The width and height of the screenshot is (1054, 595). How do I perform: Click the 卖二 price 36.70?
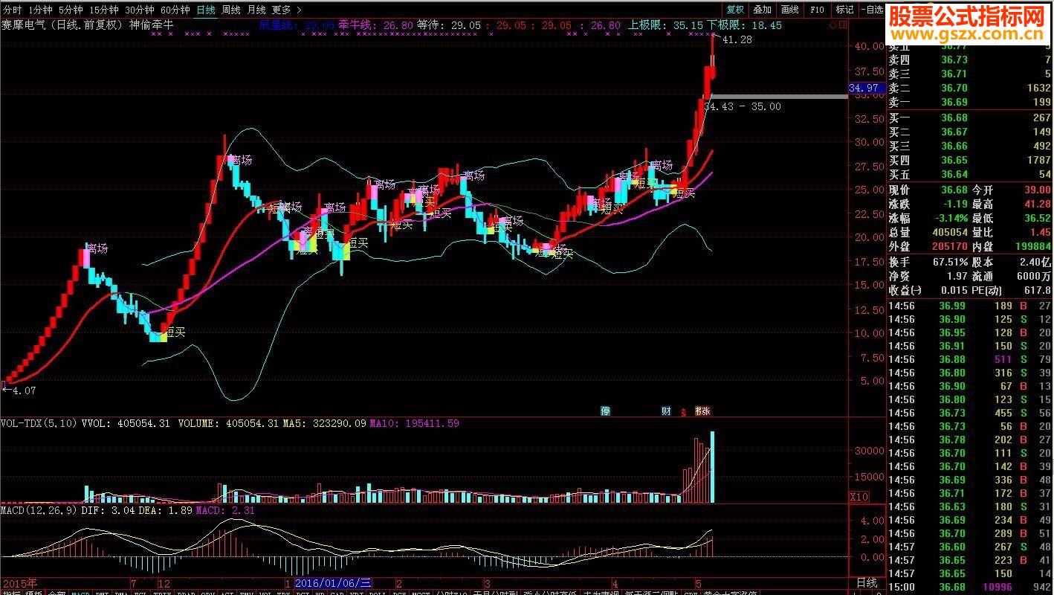click(954, 88)
